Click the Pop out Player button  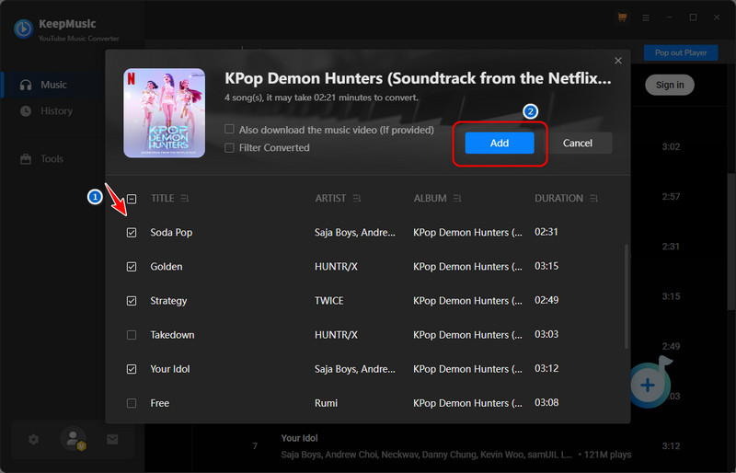pos(681,52)
